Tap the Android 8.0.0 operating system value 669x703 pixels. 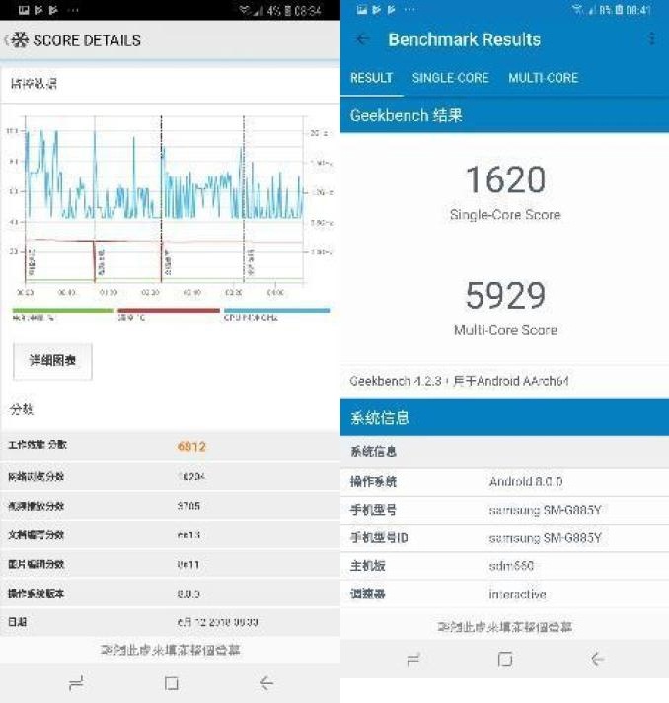pyautogui.click(x=526, y=482)
